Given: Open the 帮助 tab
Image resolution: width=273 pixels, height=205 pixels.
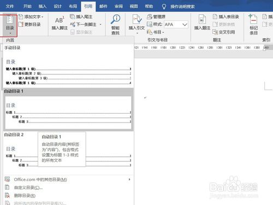Looking at the screenshot, I should (149, 7).
